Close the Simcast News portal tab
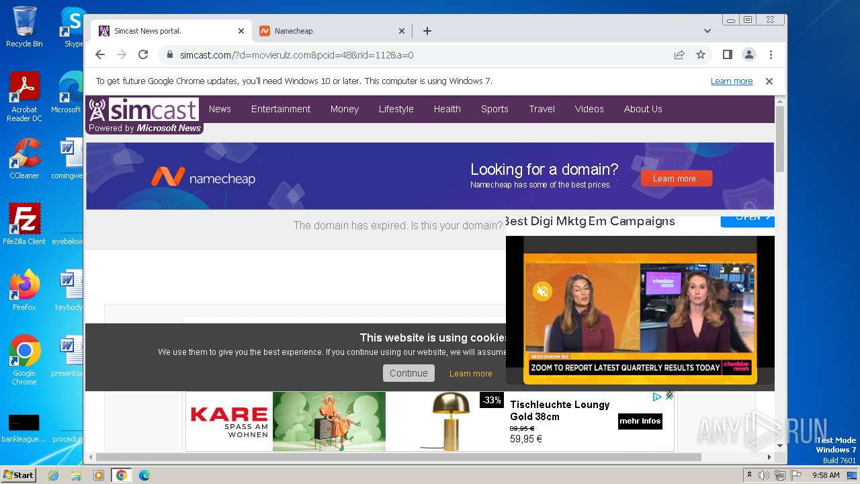The image size is (860, 484). (x=241, y=31)
